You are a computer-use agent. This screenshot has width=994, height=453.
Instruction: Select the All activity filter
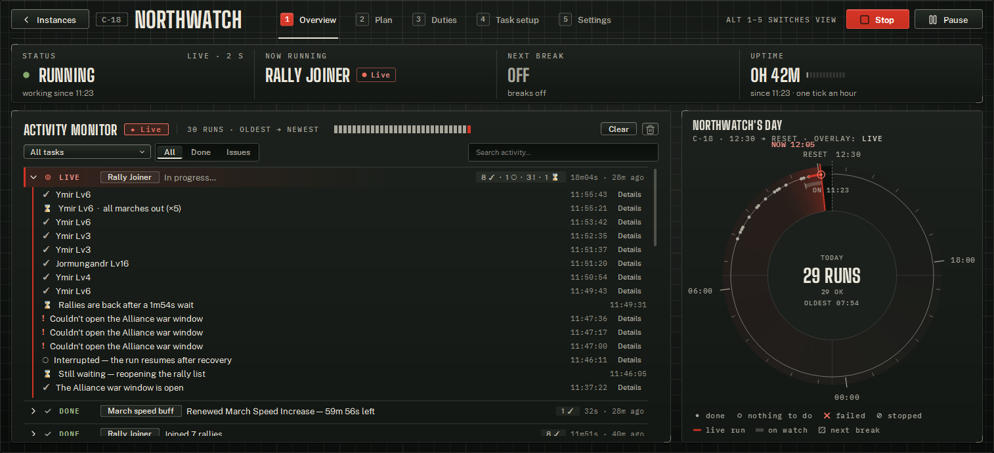coord(170,152)
